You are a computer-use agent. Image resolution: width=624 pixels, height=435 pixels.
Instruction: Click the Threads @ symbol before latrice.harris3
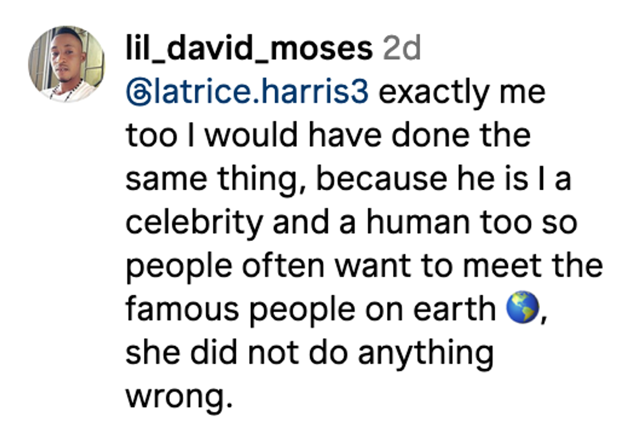[x=137, y=93]
